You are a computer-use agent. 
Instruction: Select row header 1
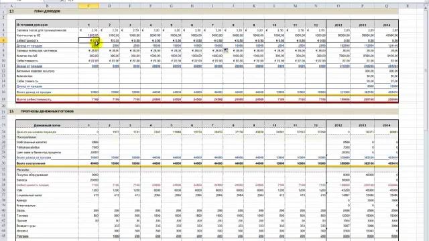click(3, 11)
